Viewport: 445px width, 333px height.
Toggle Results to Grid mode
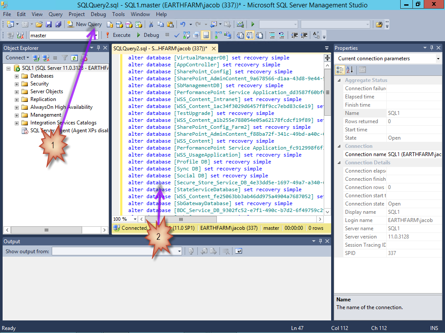click(250, 36)
